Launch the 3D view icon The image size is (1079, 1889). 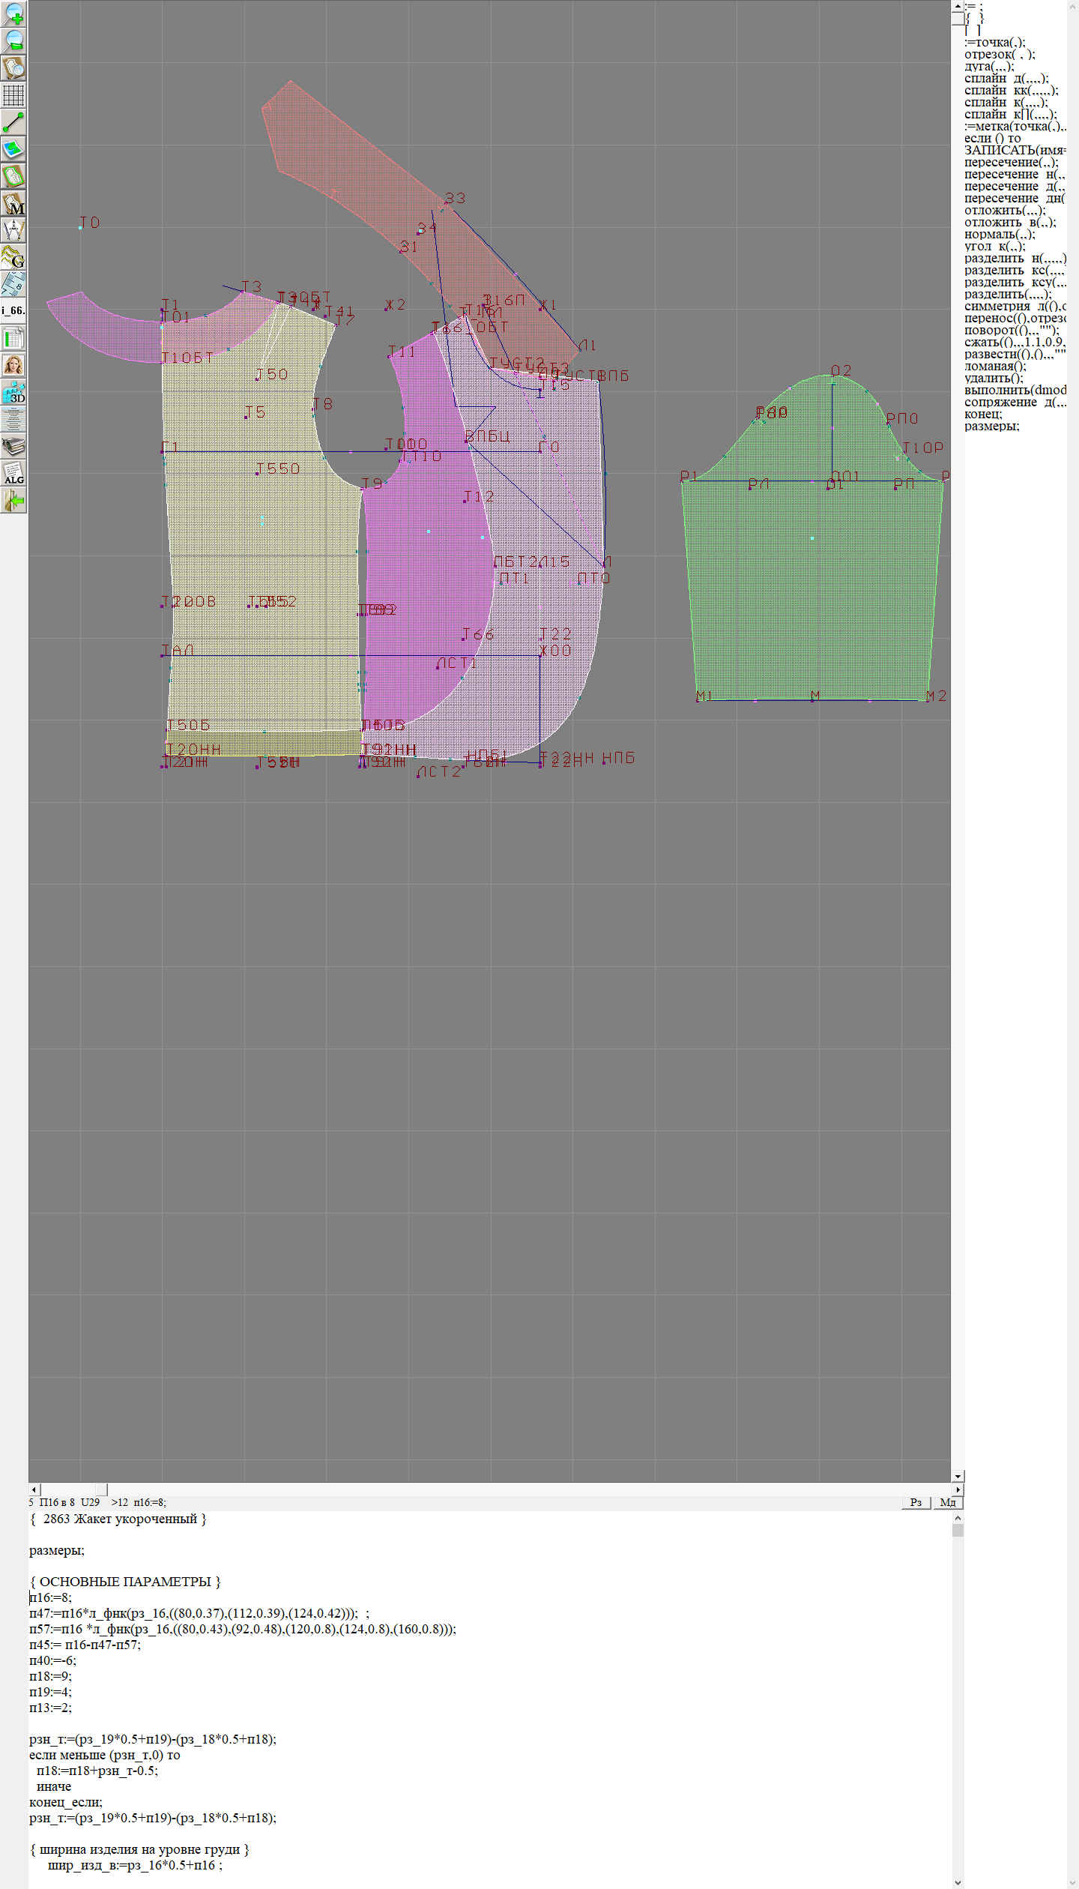click(x=13, y=392)
